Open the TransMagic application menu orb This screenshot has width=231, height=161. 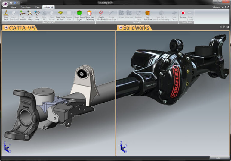[5, 4]
